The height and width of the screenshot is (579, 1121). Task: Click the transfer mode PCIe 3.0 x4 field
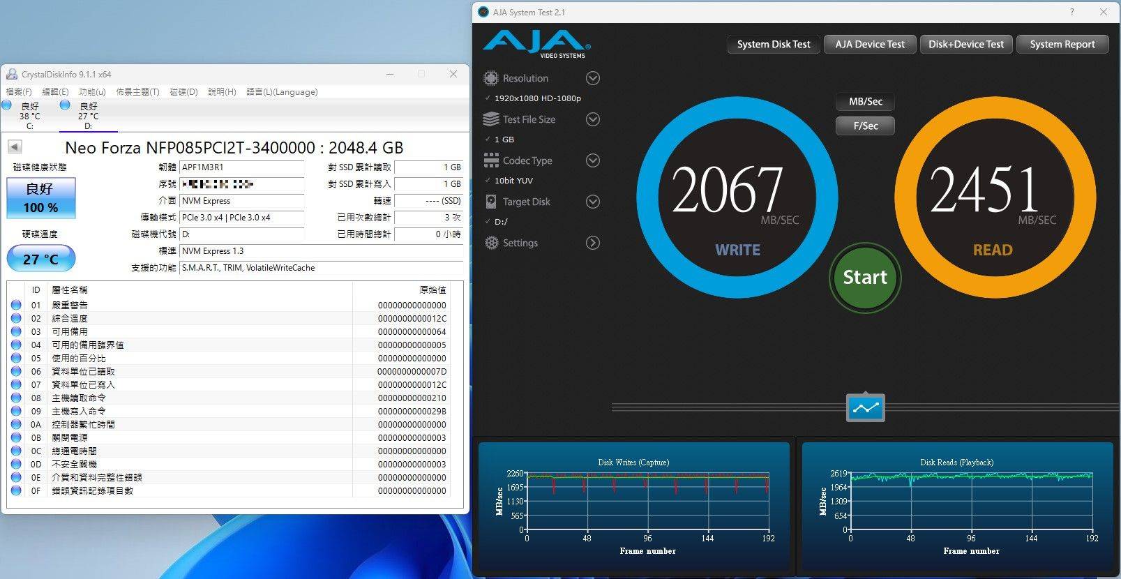tap(242, 218)
